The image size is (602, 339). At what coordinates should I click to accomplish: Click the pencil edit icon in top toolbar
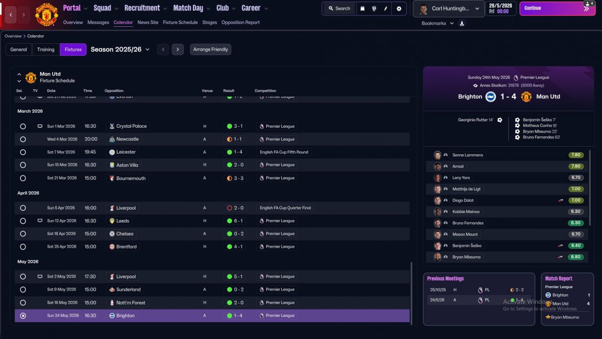pyautogui.click(x=386, y=8)
